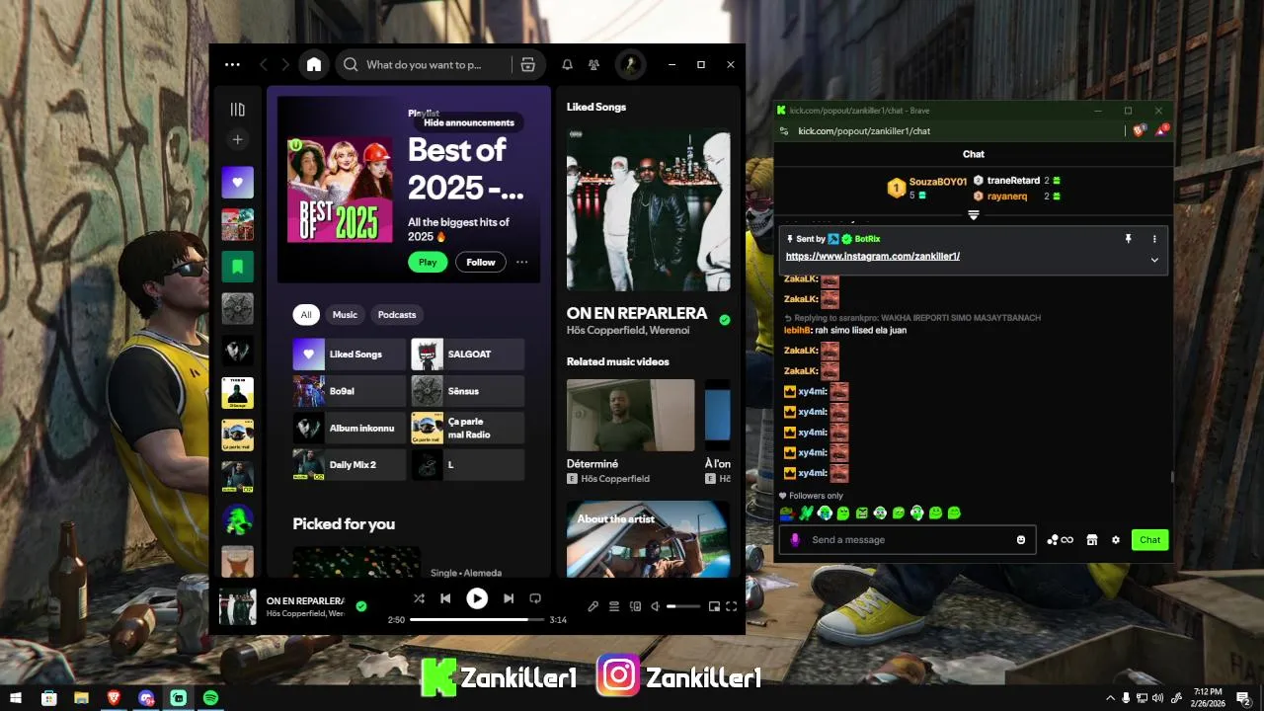Open the green bookmark Your Episodes in sidebar
Image resolution: width=1264 pixels, height=711 pixels.
pyautogui.click(x=237, y=267)
